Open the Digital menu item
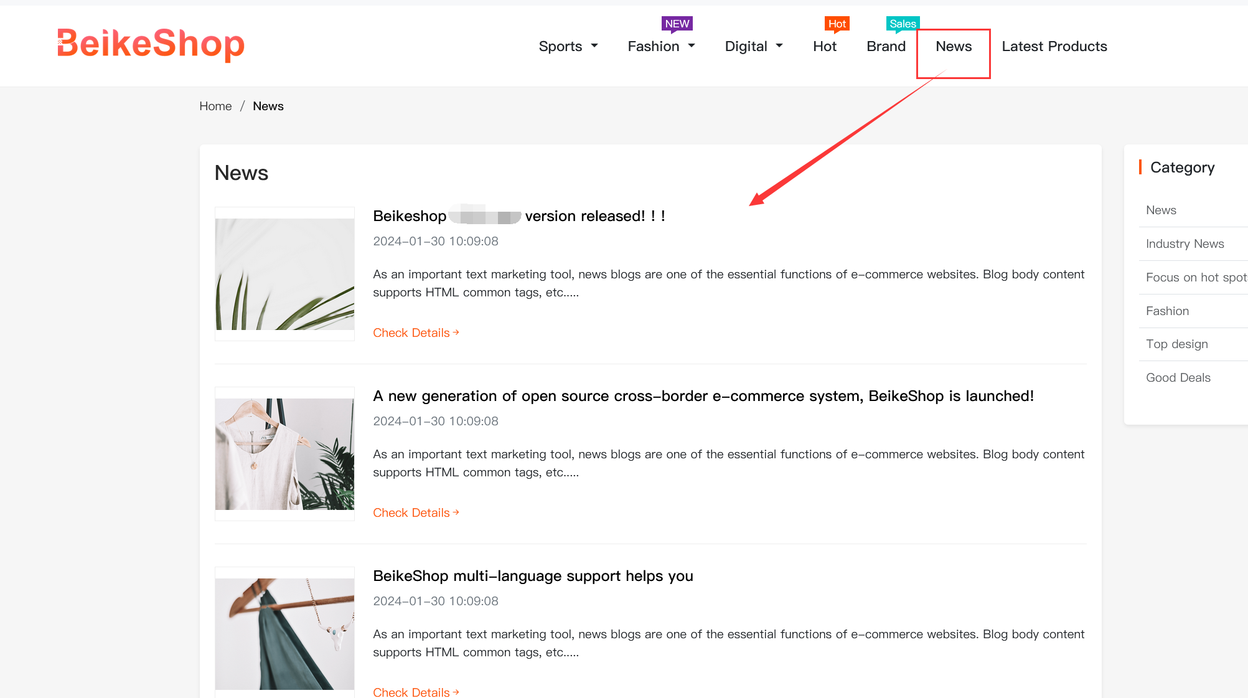 (746, 46)
